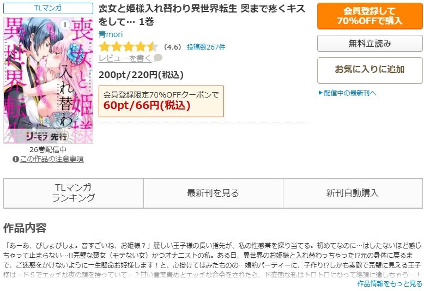Screen dimensions: 424x291
Task: Open the manga cover thumbnail
Action: pyautogui.click(x=48, y=80)
